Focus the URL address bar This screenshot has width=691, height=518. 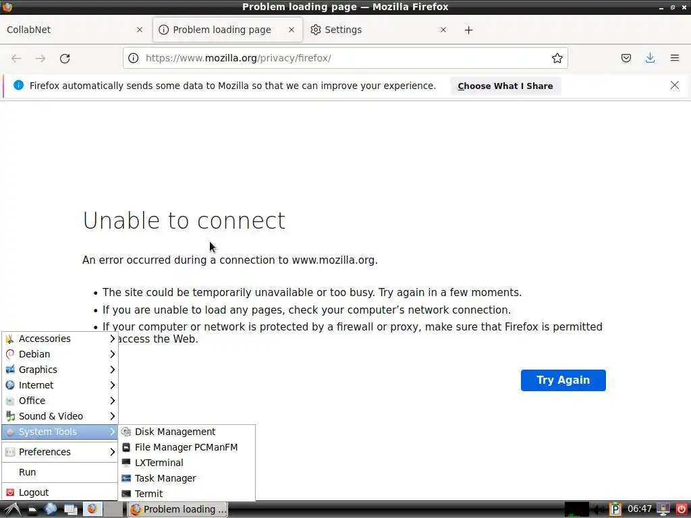pyautogui.click(x=345, y=58)
